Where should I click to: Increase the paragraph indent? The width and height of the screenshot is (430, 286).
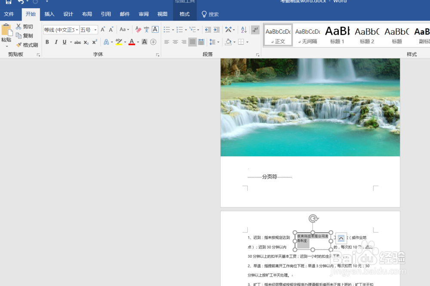click(x=217, y=30)
